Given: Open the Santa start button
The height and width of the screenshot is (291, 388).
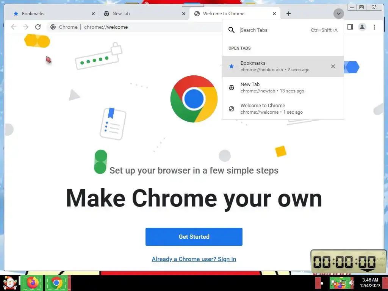Looking at the screenshot, I should (10, 283).
